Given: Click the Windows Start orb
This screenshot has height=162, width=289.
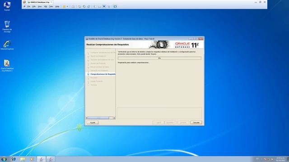Looking at the screenshot, I should 4,159.
